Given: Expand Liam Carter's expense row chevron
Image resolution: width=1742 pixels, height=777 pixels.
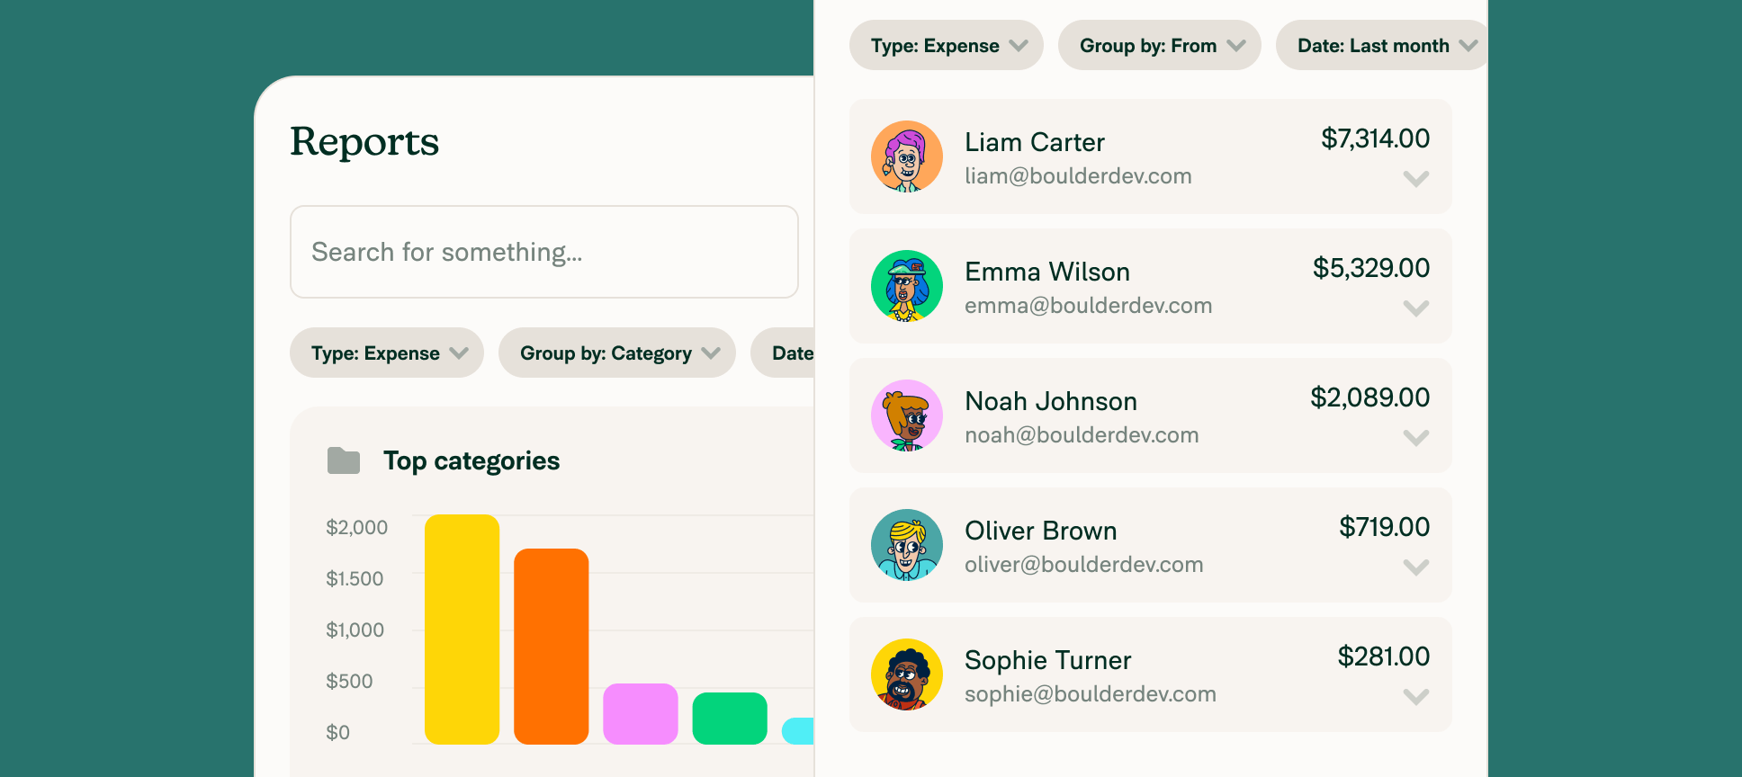Looking at the screenshot, I should coord(1416,179).
